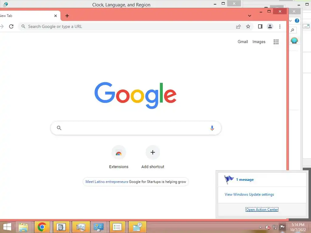Screen dimensions: 311x233
Task: Open the taskbar clock and date
Action: [x=298, y=227]
